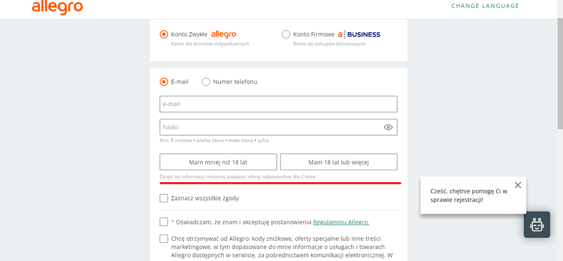Click the Allegro logo in header
Image resolution: width=563 pixels, height=261 pixels.
tap(57, 7)
